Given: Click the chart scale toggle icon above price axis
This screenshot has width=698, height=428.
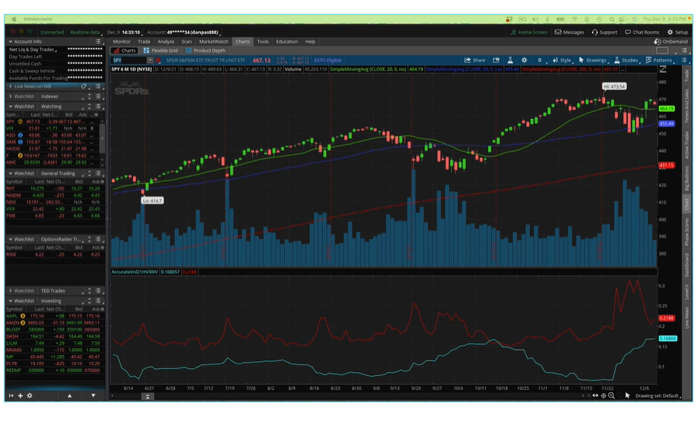Looking at the screenshot, I should [663, 69].
